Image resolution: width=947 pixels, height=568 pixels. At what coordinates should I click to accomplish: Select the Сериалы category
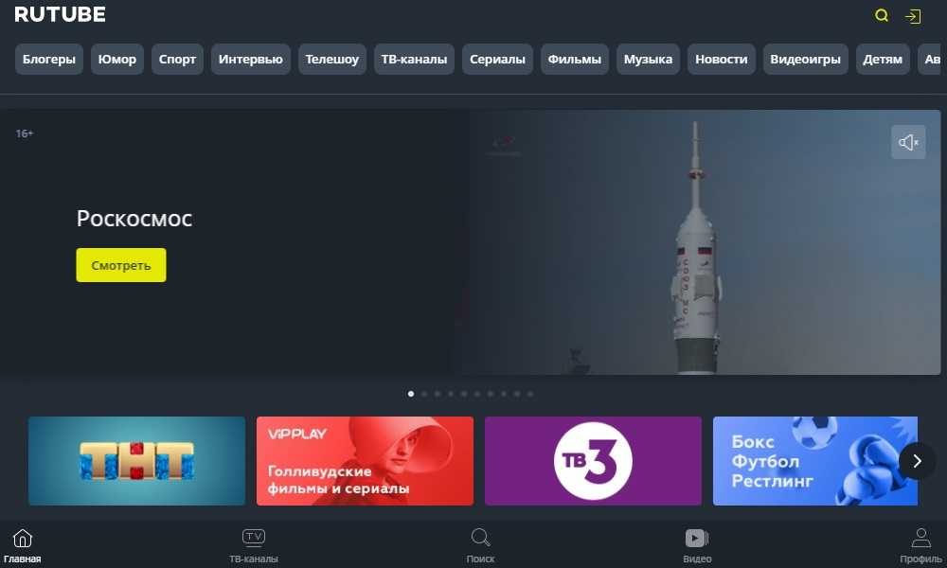[497, 60]
